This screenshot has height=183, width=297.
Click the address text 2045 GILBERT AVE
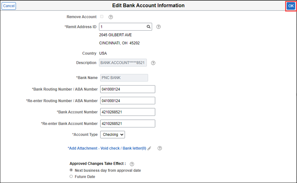coord(115,35)
